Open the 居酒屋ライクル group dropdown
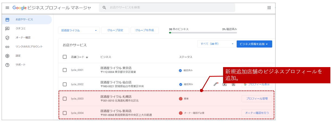Image resolution: width=332 pixels, height=122 pixels. pos(79,30)
